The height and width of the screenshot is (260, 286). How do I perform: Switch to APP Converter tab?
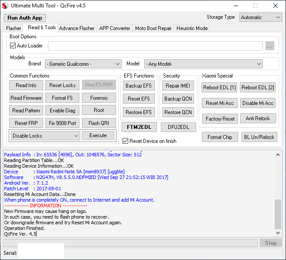pyautogui.click(x=115, y=28)
